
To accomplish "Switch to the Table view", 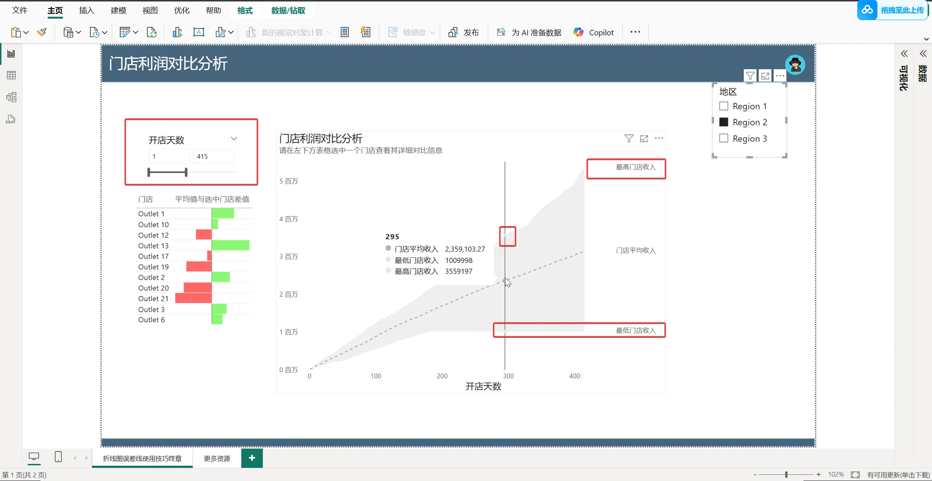I will [11, 75].
